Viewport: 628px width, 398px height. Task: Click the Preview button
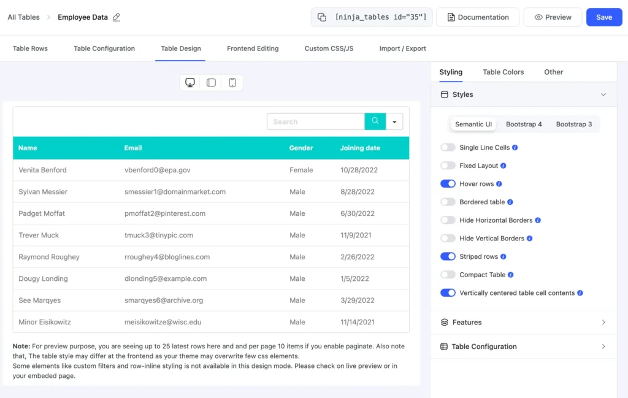click(x=553, y=17)
